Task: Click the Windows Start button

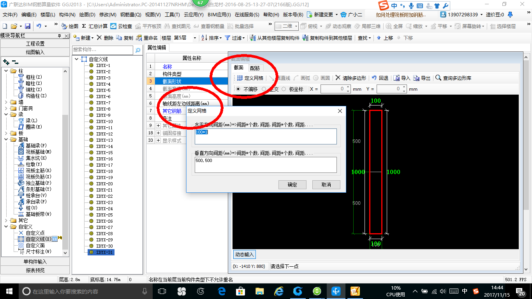Action: [x=9, y=291]
